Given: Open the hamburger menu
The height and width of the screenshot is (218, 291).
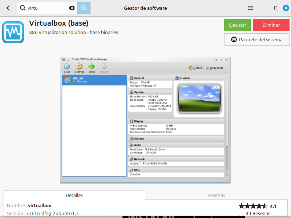Looking at the screenshot, I should point(250,8).
